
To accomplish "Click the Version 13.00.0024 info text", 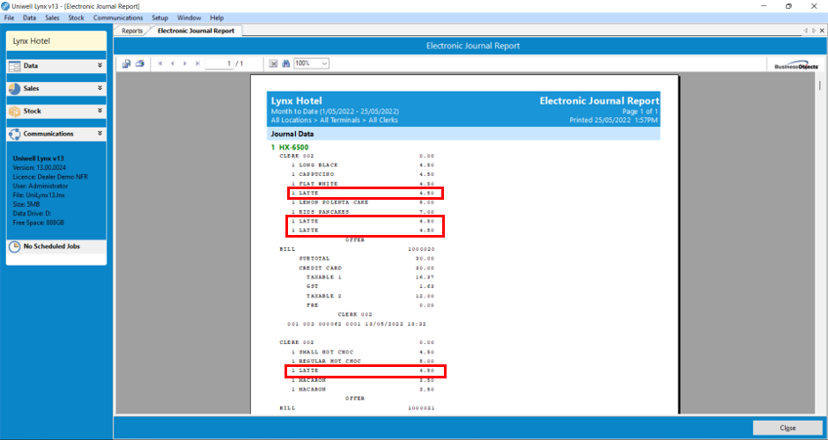I will pos(41,167).
